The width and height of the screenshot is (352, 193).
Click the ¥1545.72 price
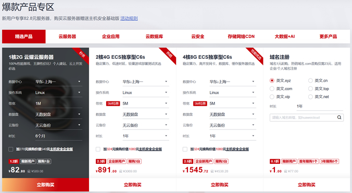[x=196, y=170]
